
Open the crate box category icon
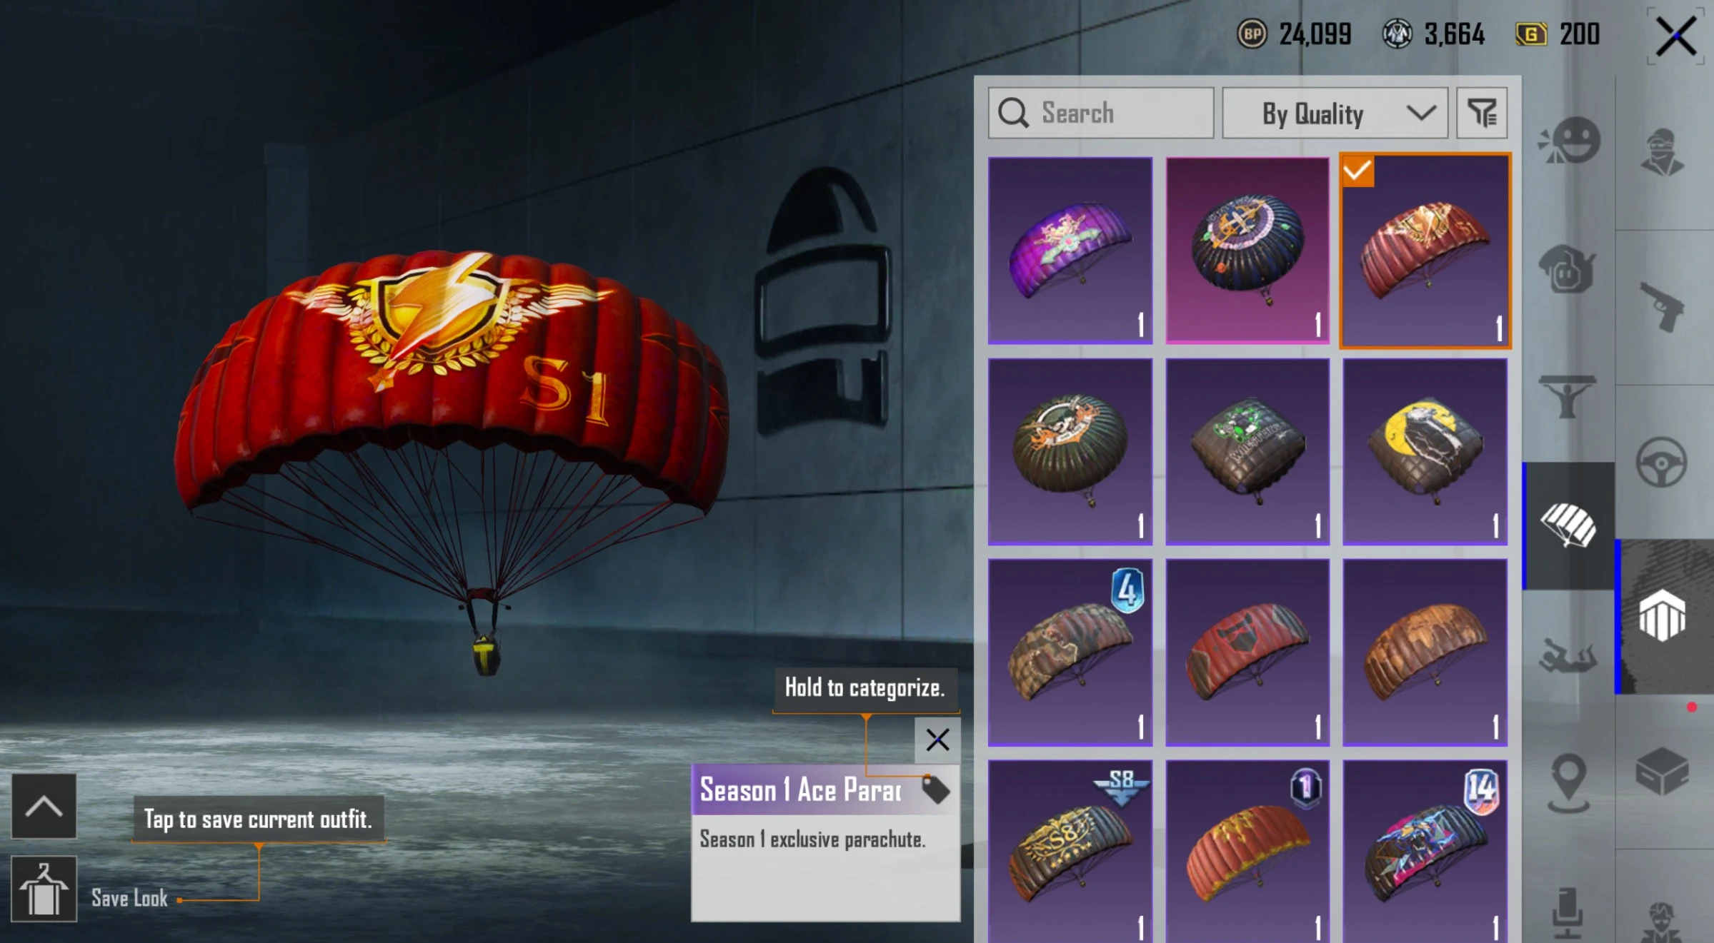(1662, 772)
